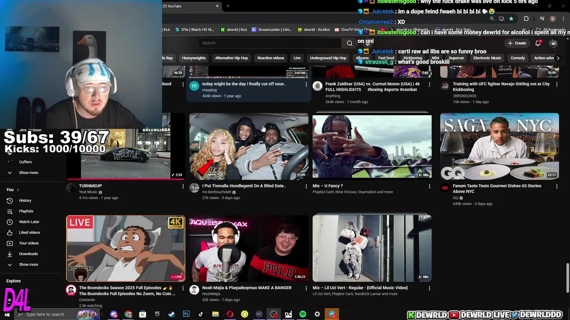Open the StreamLadder bookmark
Viewport: 570px width, 320px height.
tap(272, 30)
